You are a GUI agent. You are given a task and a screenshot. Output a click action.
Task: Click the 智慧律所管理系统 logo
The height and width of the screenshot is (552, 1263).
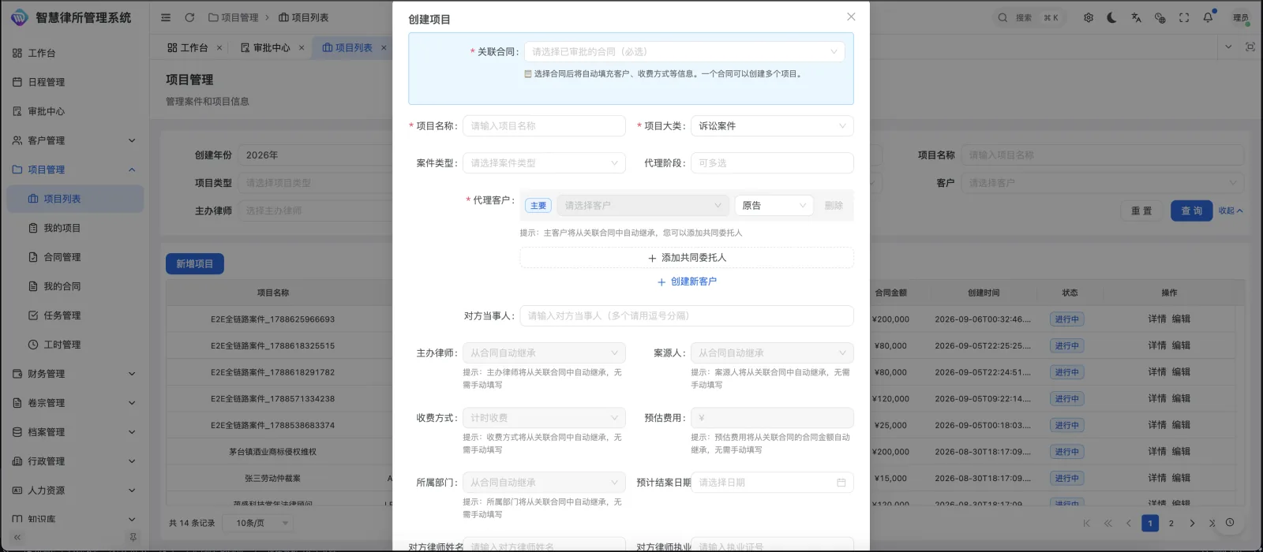click(x=71, y=17)
